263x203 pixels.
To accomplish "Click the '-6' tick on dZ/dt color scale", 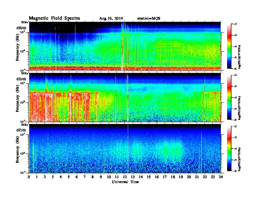I will click(235, 171).
